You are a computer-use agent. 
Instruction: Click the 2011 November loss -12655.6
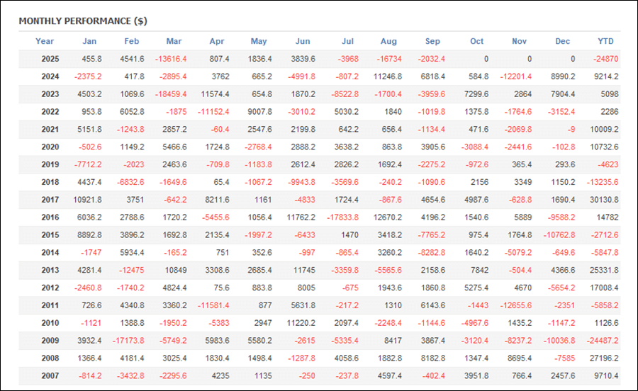point(516,306)
